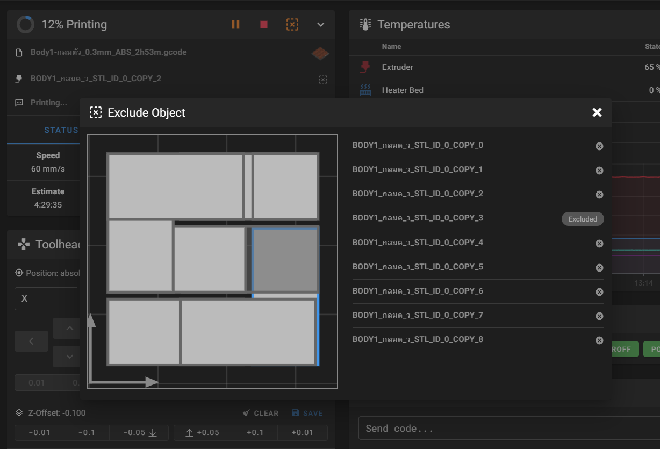The width and height of the screenshot is (660, 449).
Task: Click the Excluded badge on COPY_3
Action: pyautogui.click(x=583, y=219)
